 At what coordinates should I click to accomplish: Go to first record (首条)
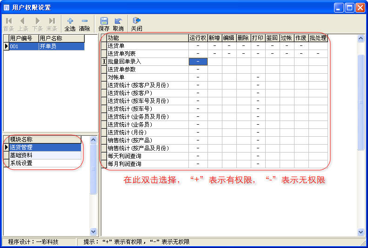[8, 24]
